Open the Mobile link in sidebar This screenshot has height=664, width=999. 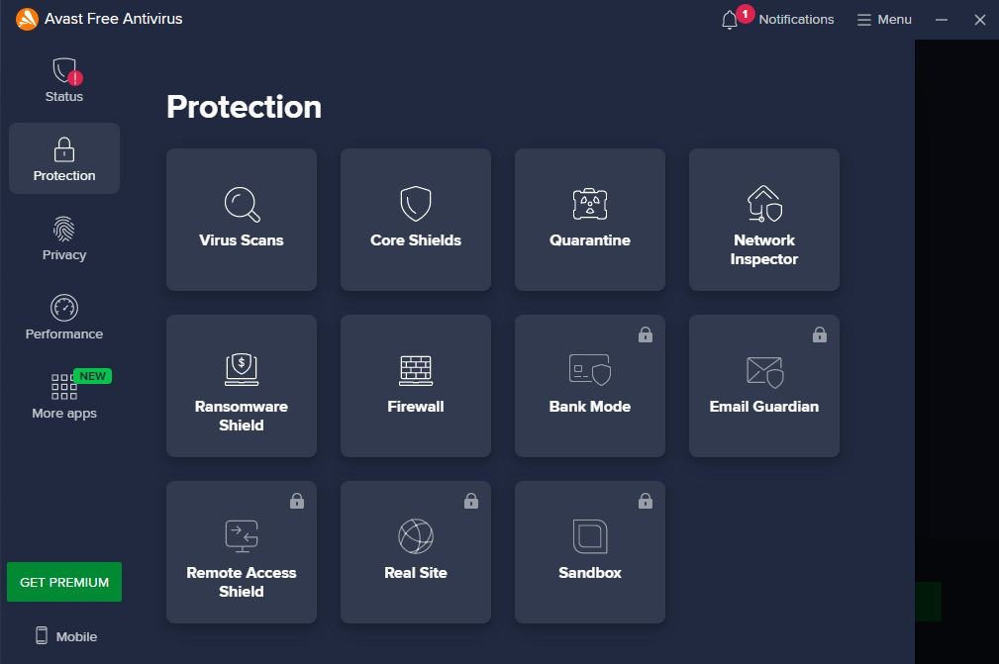point(66,636)
